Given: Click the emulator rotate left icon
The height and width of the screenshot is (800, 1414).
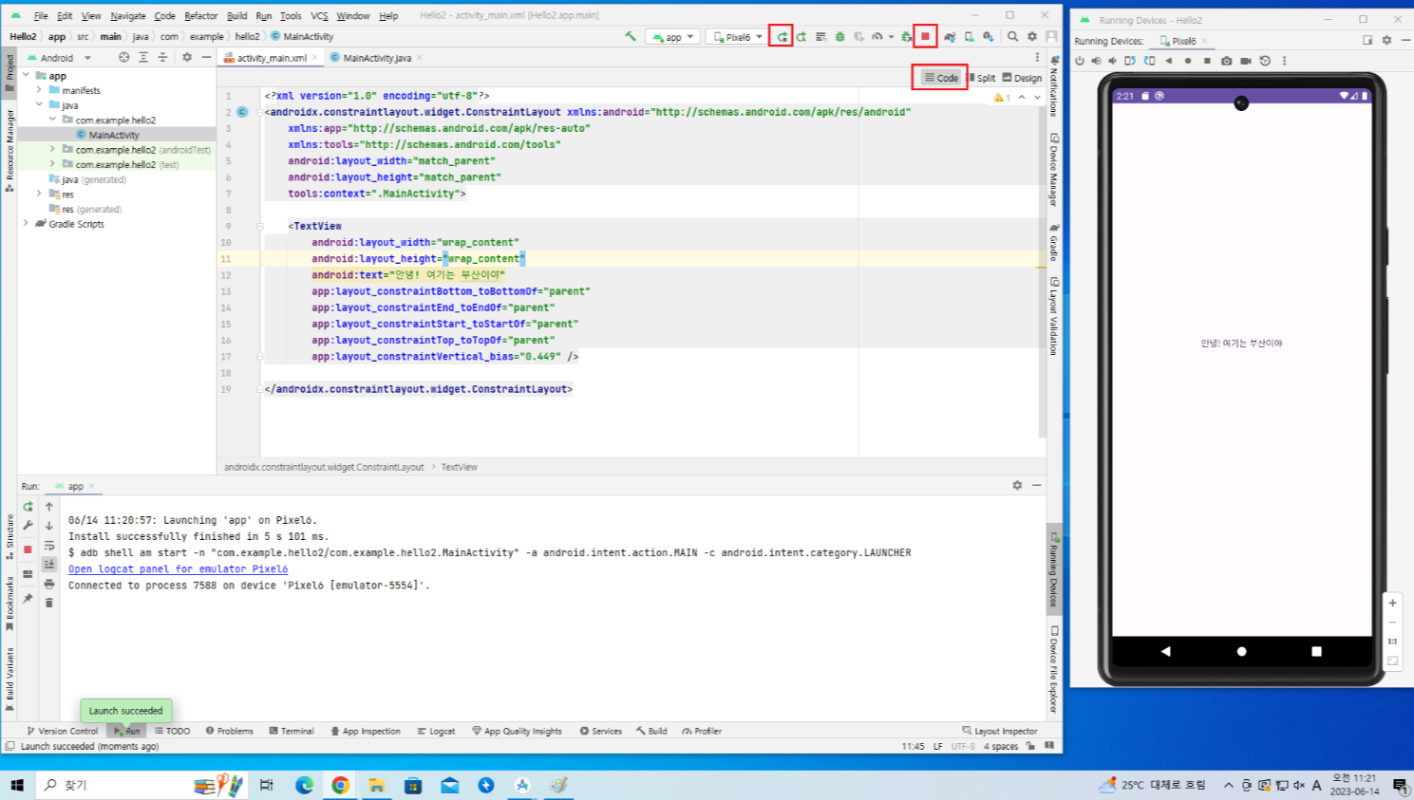Looking at the screenshot, I should coord(1130,61).
